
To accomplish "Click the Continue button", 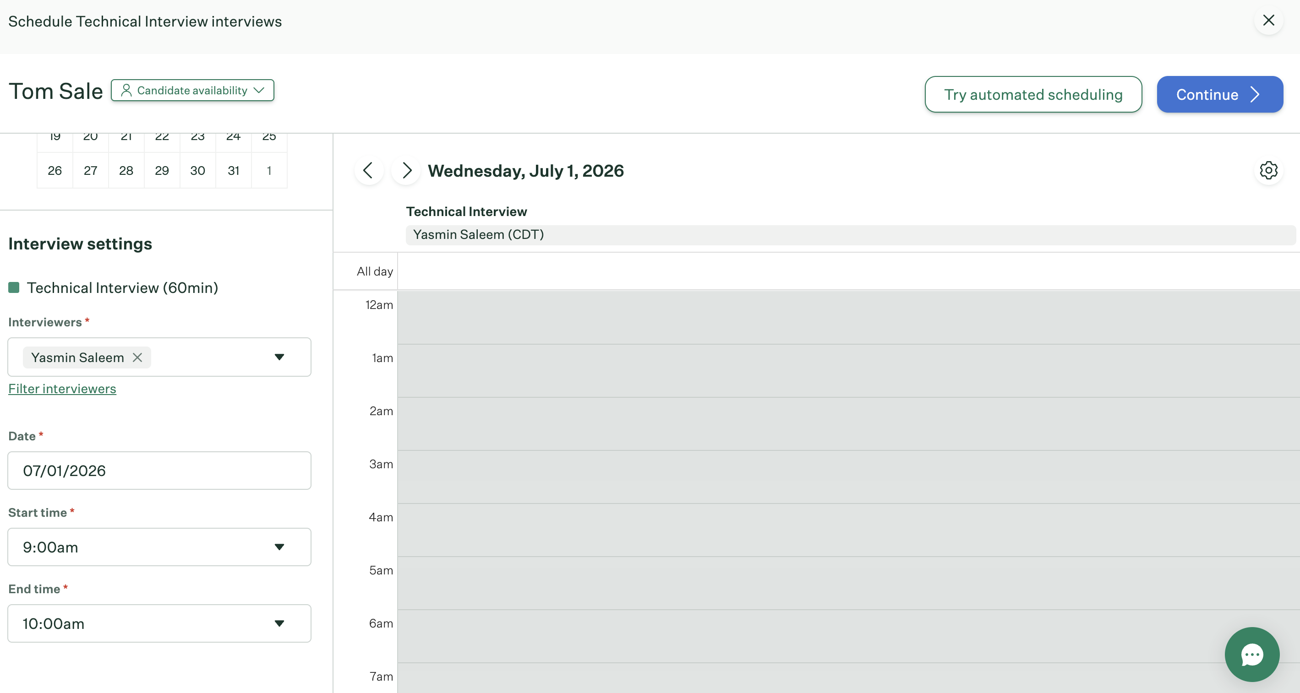I will tap(1220, 94).
